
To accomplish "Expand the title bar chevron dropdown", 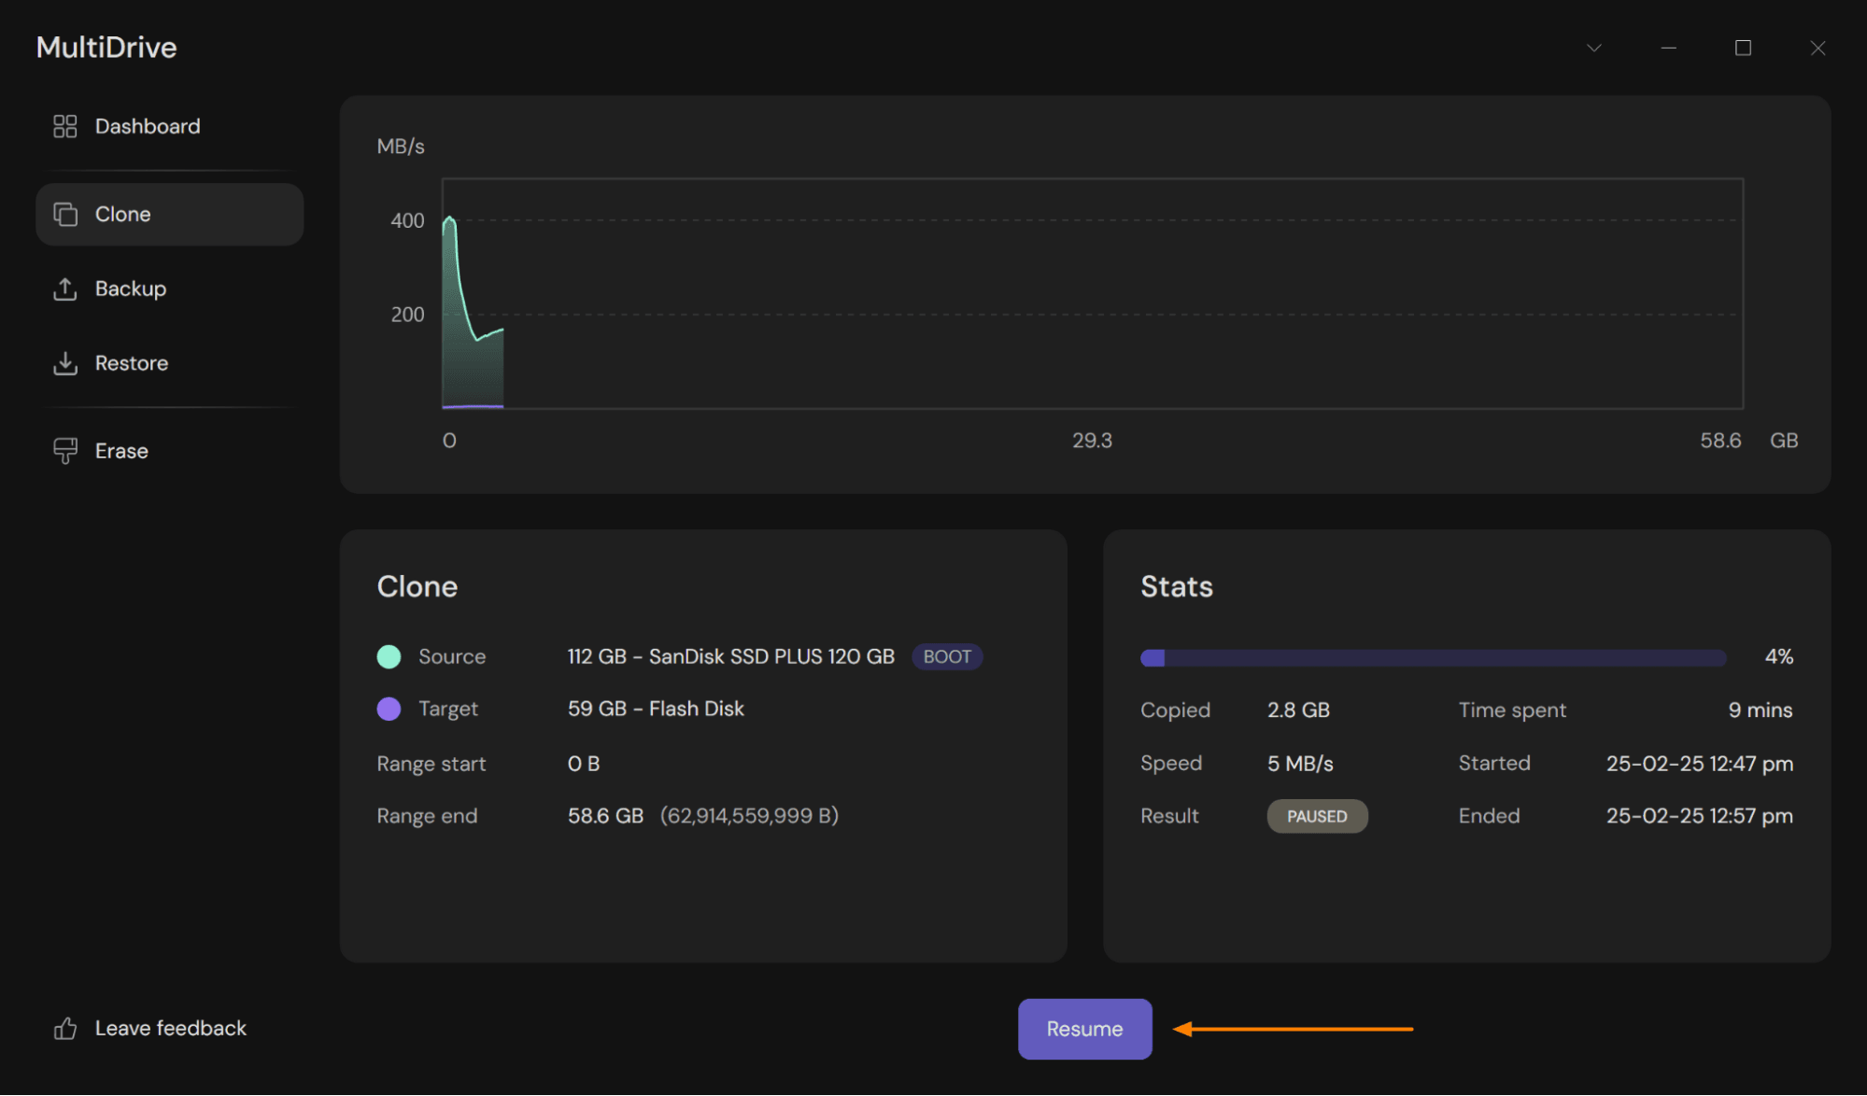I will [1593, 48].
